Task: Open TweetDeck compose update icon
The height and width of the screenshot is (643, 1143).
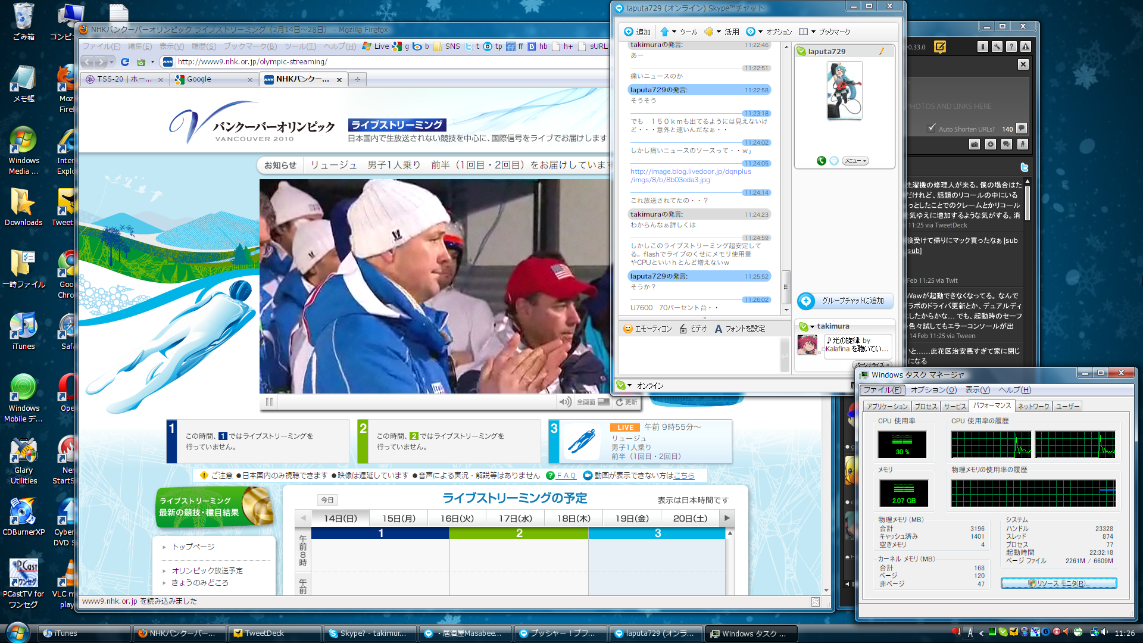Action: pos(940,46)
